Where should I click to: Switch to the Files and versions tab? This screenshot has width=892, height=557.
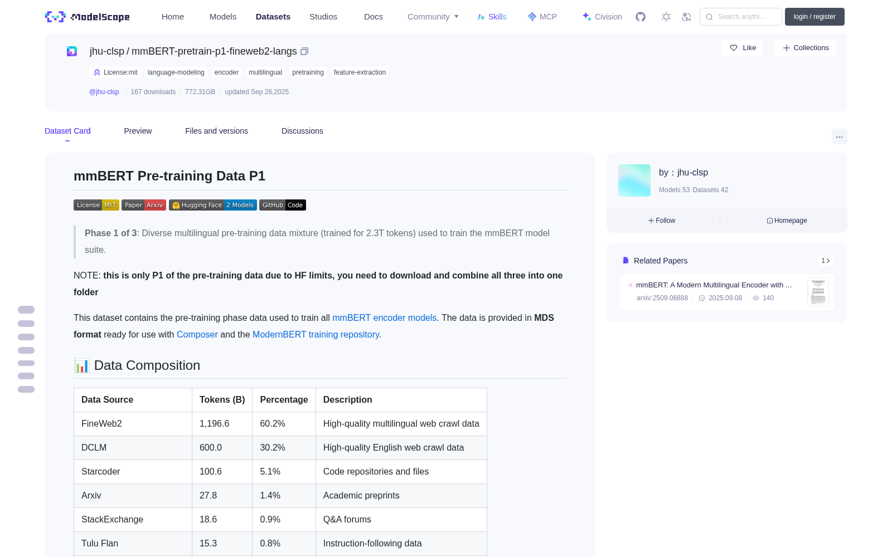(216, 131)
